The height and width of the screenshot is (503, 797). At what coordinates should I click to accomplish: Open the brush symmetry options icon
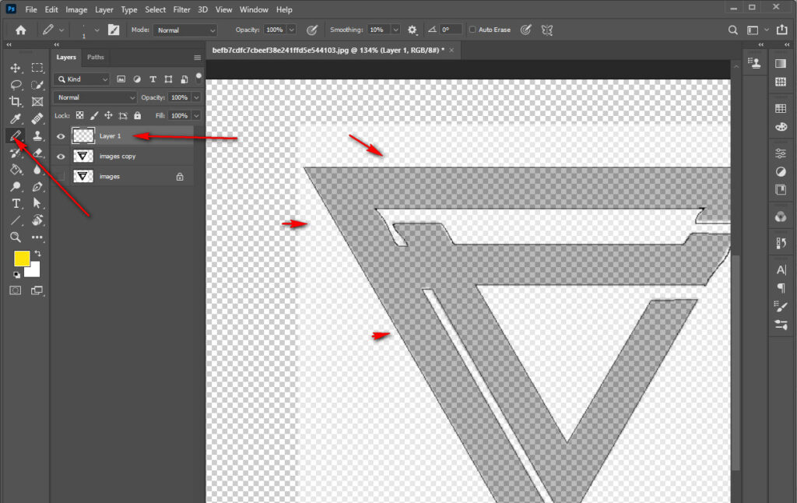[x=546, y=30]
